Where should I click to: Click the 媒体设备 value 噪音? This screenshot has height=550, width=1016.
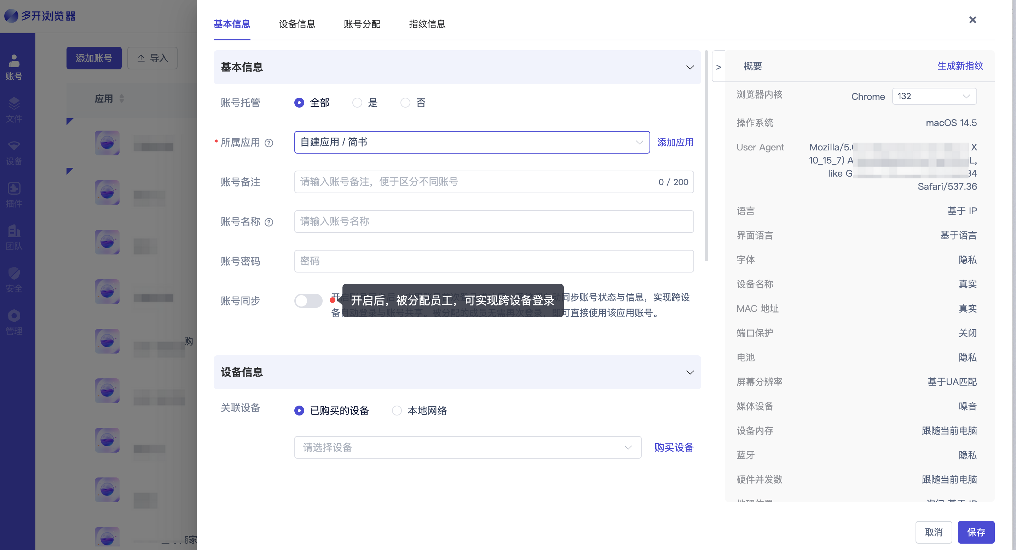pos(968,406)
